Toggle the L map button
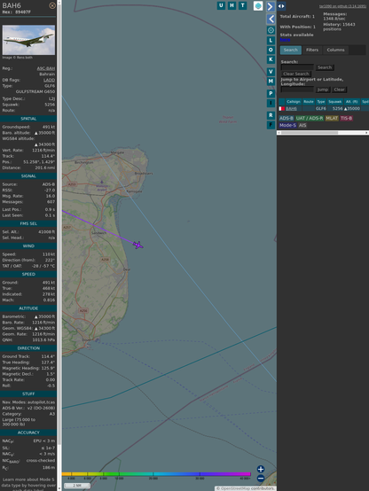The image size is (369, 491). pos(271,41)
